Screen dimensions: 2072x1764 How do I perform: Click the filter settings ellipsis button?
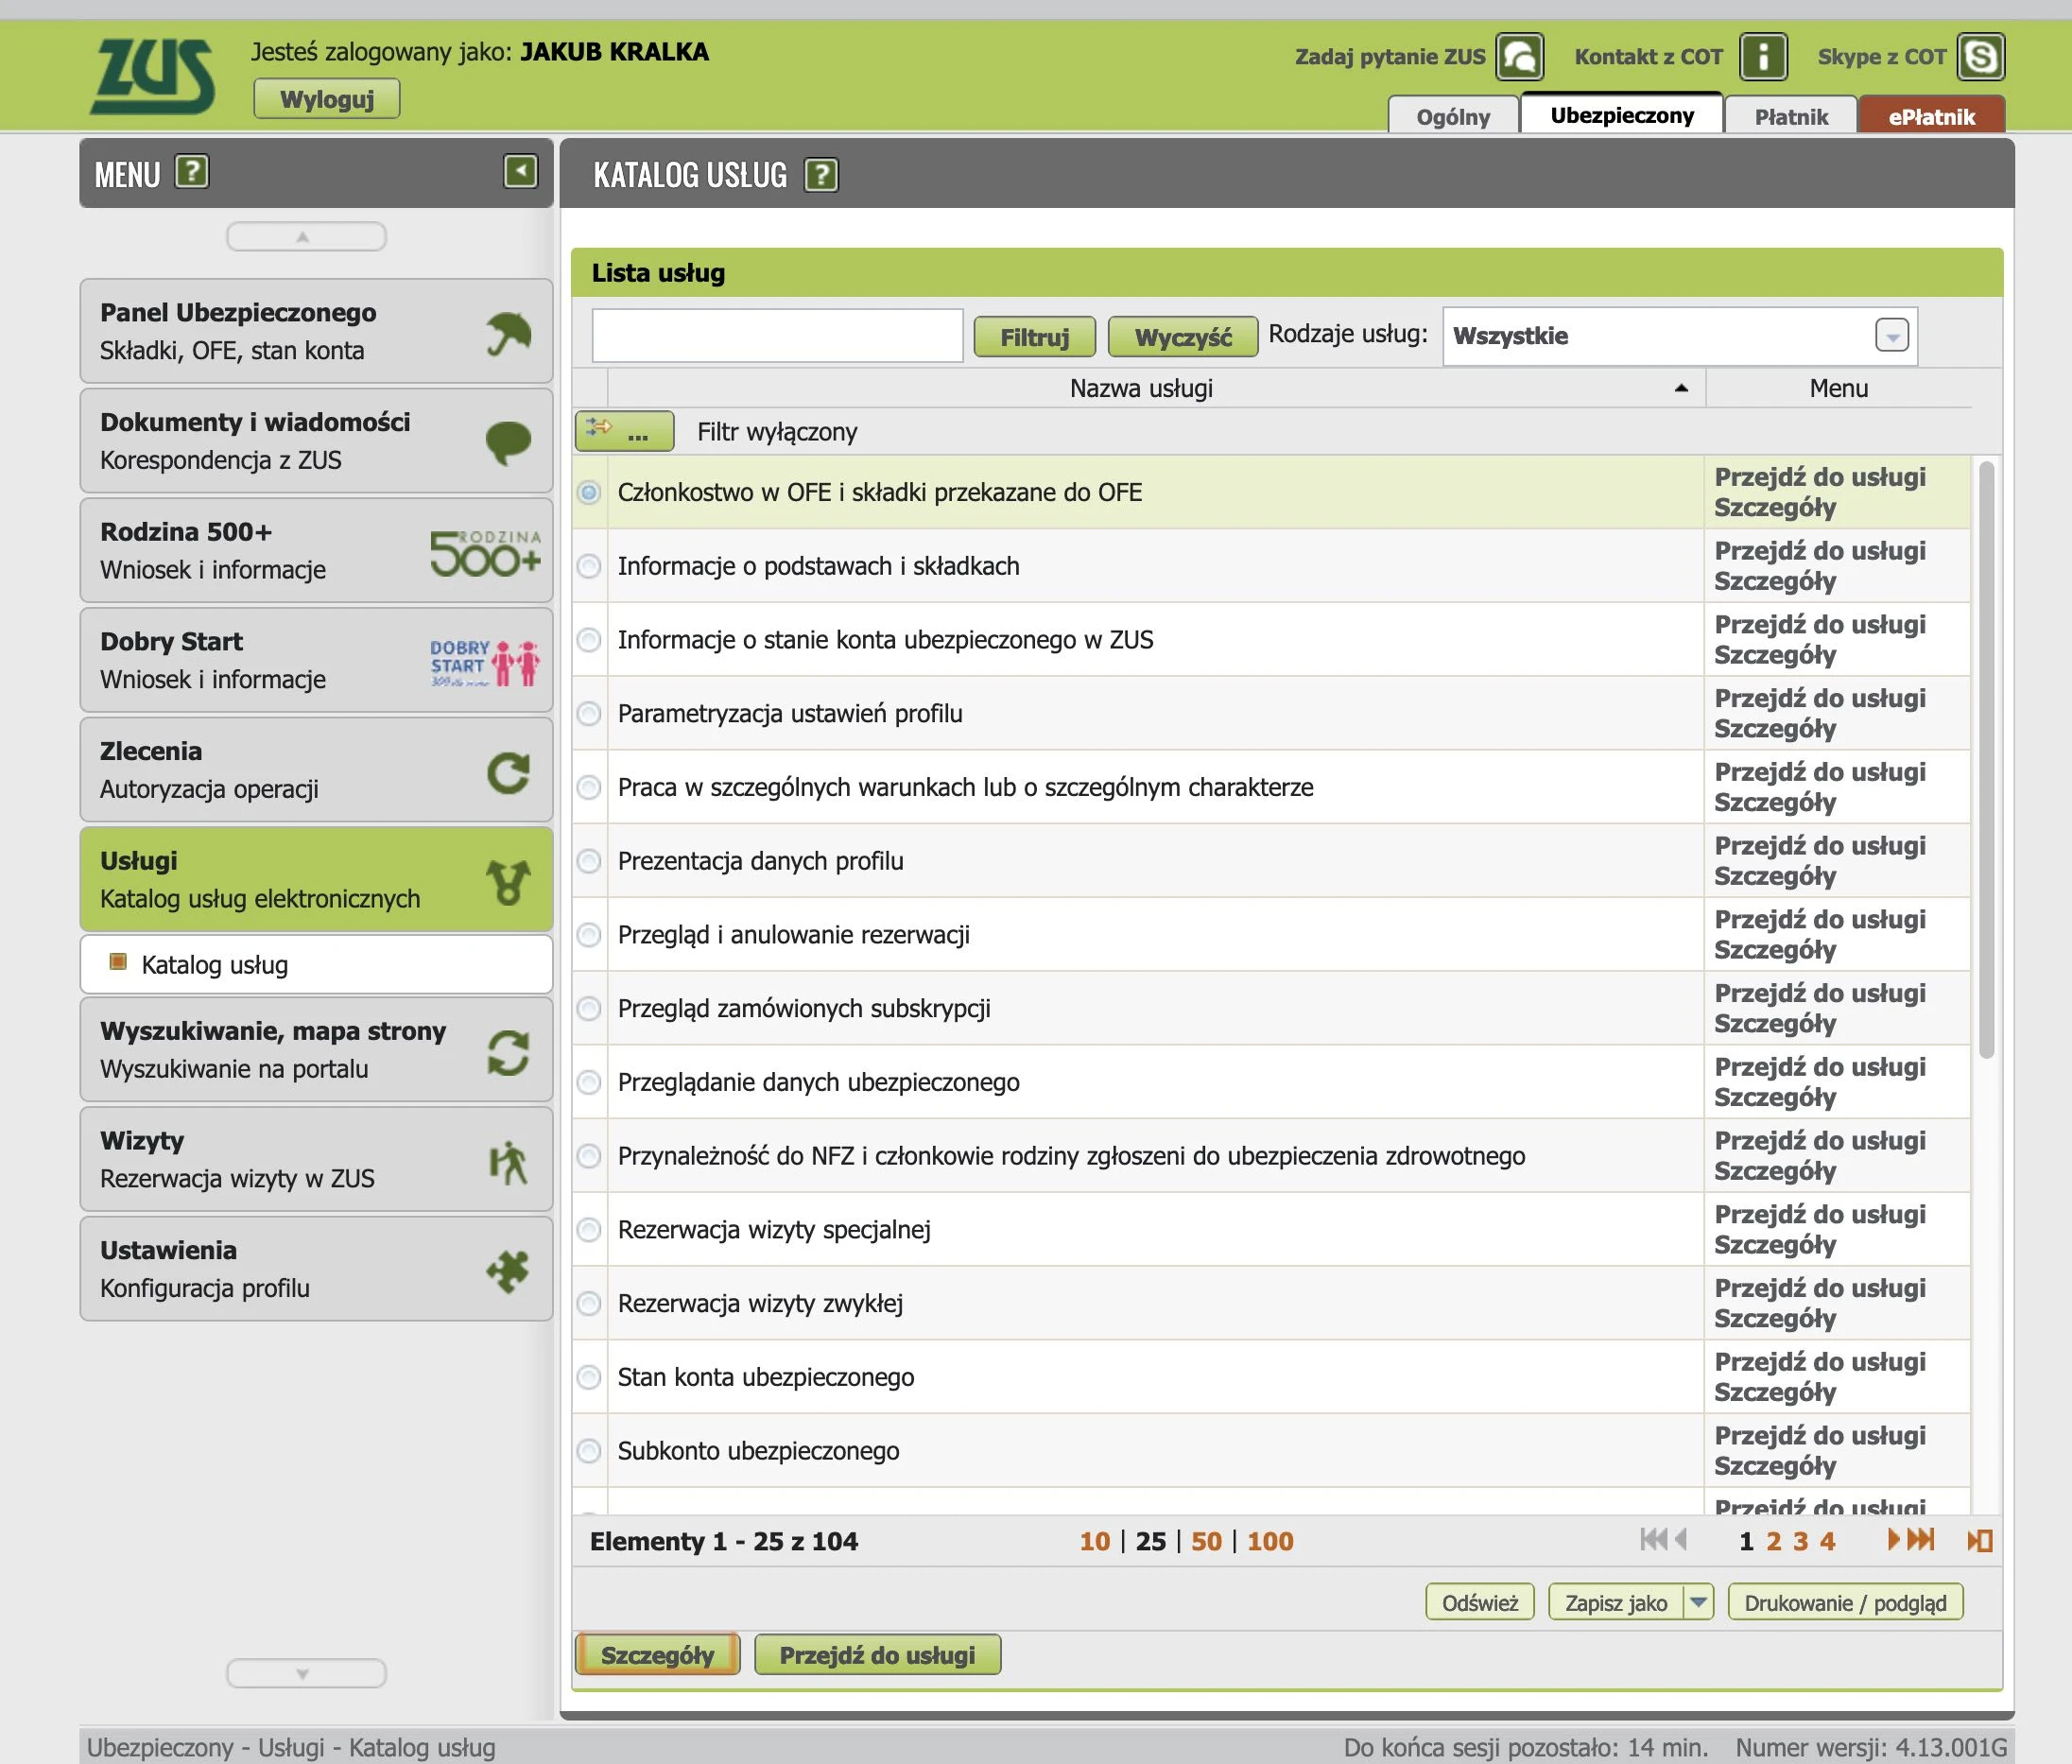624,431
